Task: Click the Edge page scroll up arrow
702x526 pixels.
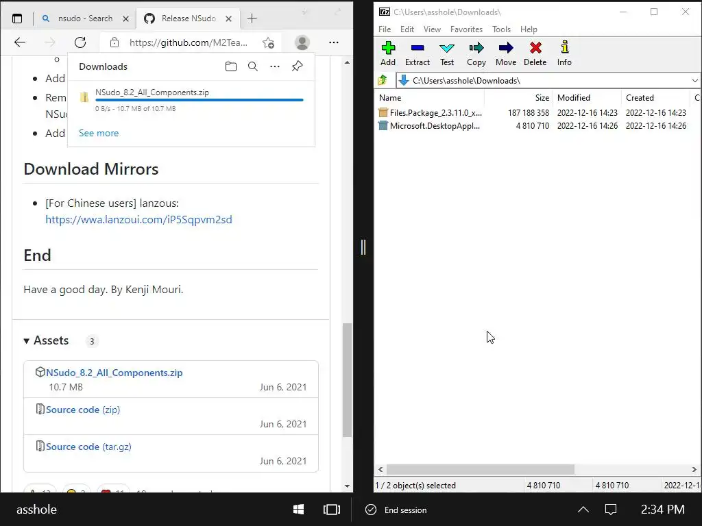Action: coord(347,62)
